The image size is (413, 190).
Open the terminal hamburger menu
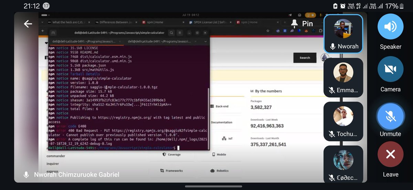click(180, 33)
